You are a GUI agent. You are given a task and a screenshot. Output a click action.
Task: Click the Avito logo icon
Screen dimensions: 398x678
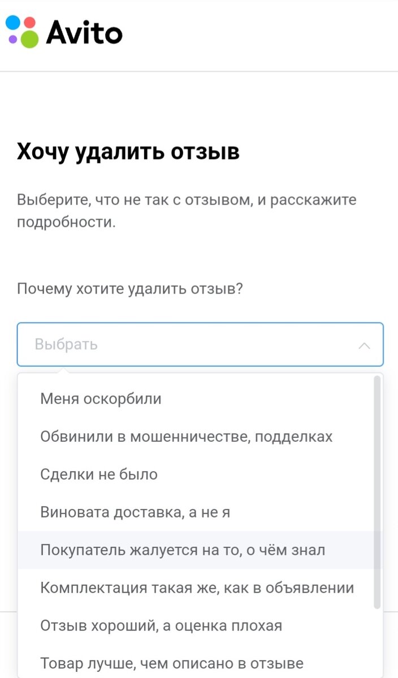point(21,31)
